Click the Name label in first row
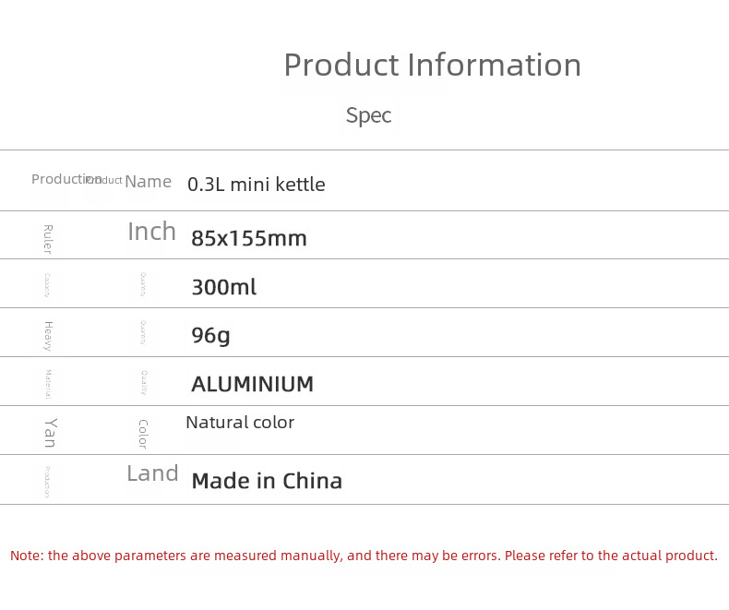 (148, 182)
